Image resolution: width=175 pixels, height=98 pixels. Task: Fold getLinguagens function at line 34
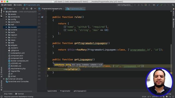[46, 60]
